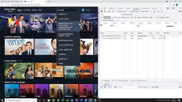182x102 pixels.
Task: Click the Windows Start button
Action: click(2, 100)
